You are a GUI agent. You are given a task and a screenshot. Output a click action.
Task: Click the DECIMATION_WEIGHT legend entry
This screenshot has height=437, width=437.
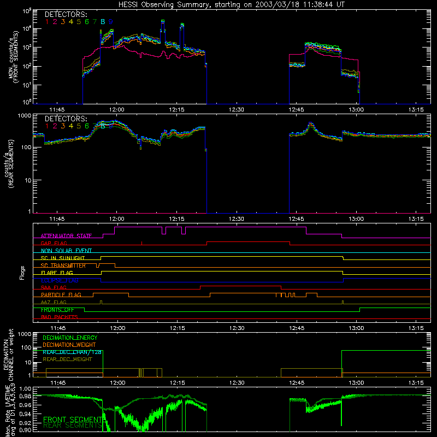click(69, 345)
